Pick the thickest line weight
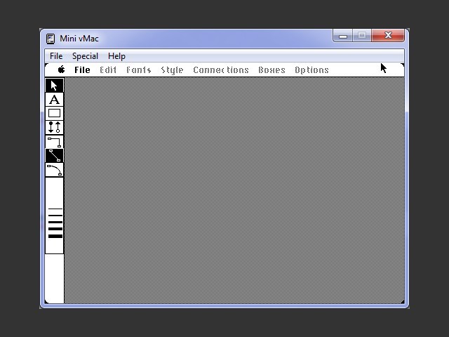449x337 pixels. [55, 236]
